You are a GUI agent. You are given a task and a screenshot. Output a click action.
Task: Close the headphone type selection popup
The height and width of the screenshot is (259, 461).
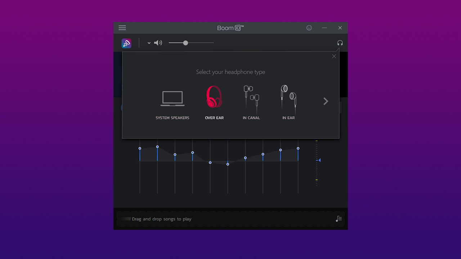(x=334, y=56)
